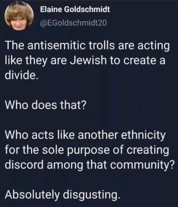Image resolution: width=178 pixels, height=207 pixels.
Task: Click the word "Absolutely" in the last line
Action: click(32, 195)
